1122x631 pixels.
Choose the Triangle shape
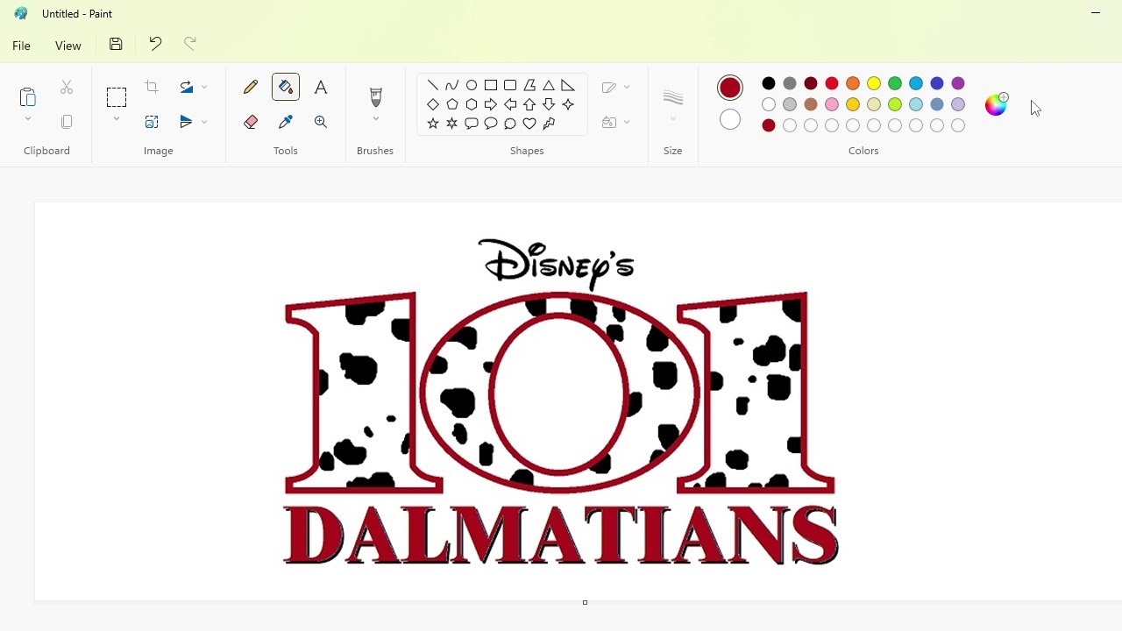tap(549, 85)
